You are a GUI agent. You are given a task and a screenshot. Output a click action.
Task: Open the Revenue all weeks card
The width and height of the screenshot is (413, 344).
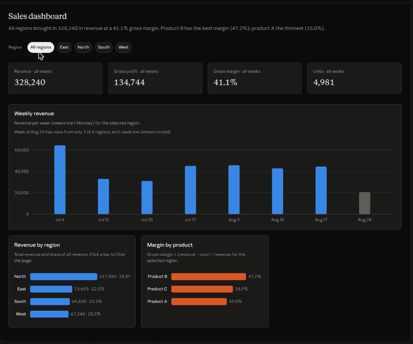pos(55,78)
